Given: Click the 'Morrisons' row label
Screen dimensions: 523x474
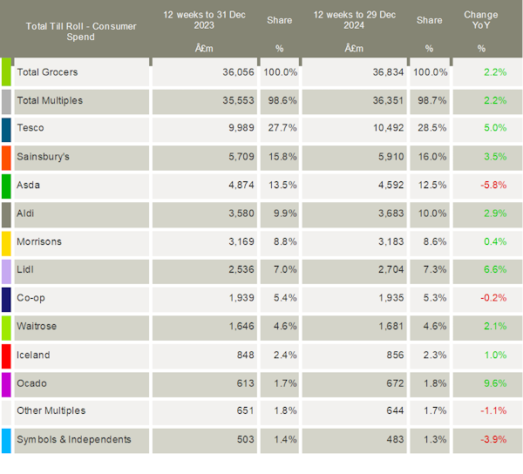Looking at the screenshot, I should click(x=39, y=241).
